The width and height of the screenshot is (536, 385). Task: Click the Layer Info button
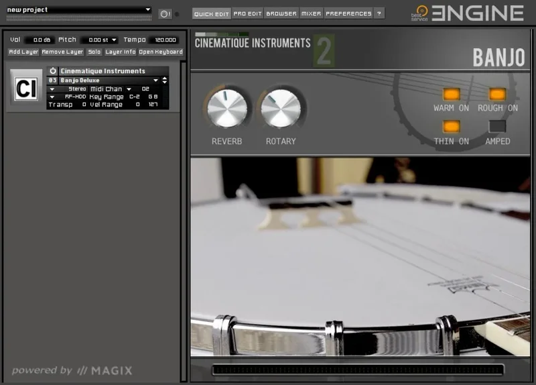point(121,52)
